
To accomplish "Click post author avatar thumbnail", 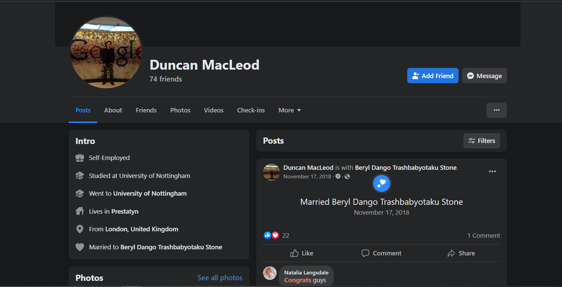I will coord(271,172).
